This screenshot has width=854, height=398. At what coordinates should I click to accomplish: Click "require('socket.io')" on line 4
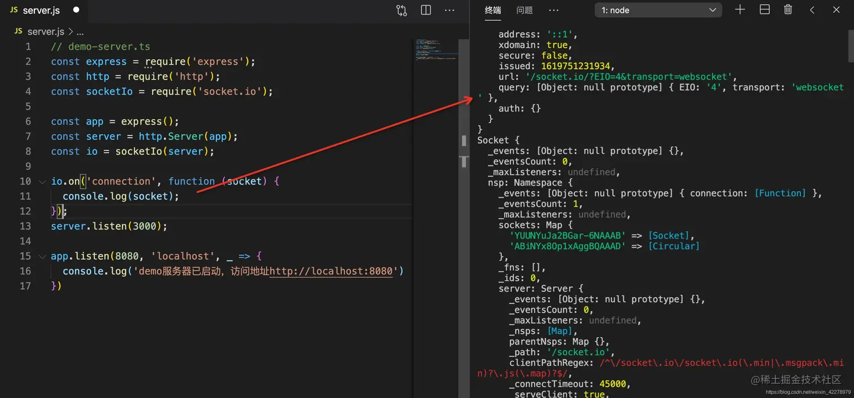[209, 91]
